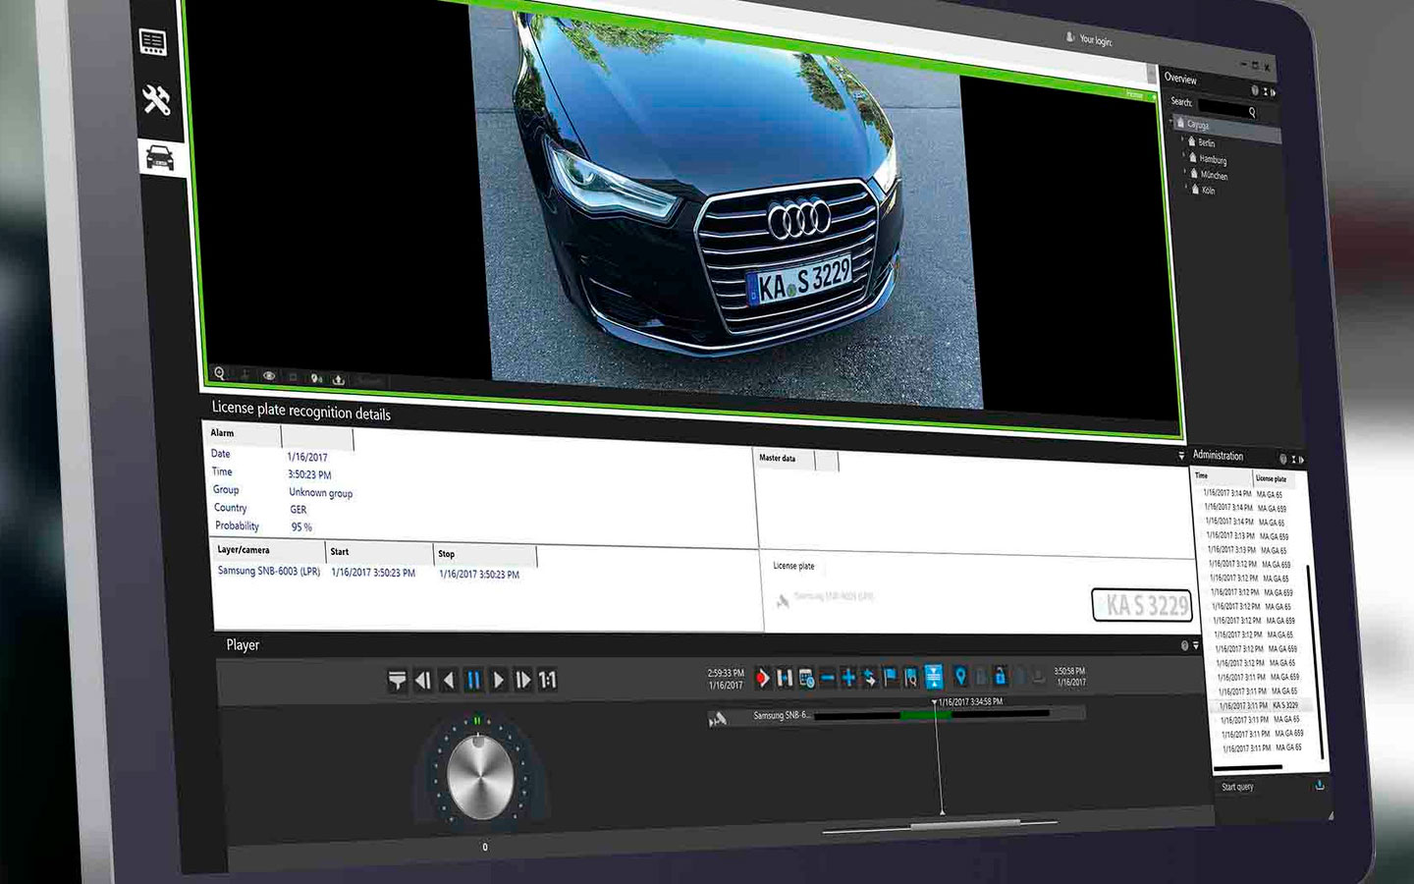The width and height of the screenshot is (1414, 884).
Task: Click the Start query button
Action: (1238, 787)
